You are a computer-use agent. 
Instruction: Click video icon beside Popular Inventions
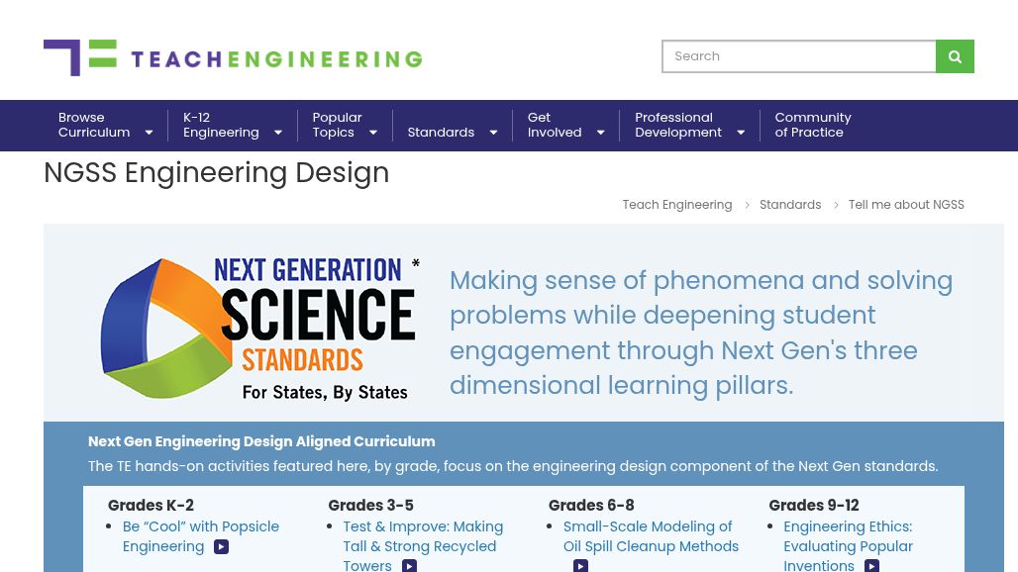871,565
